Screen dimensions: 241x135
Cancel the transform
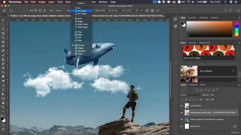tap(152, 10)
